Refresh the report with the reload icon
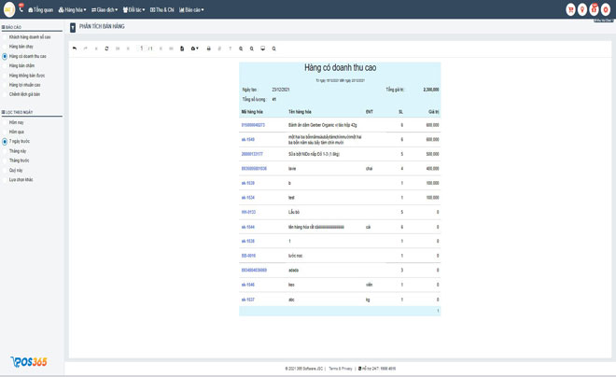Viewport: 616px width, 377px height. click(106, 49)
